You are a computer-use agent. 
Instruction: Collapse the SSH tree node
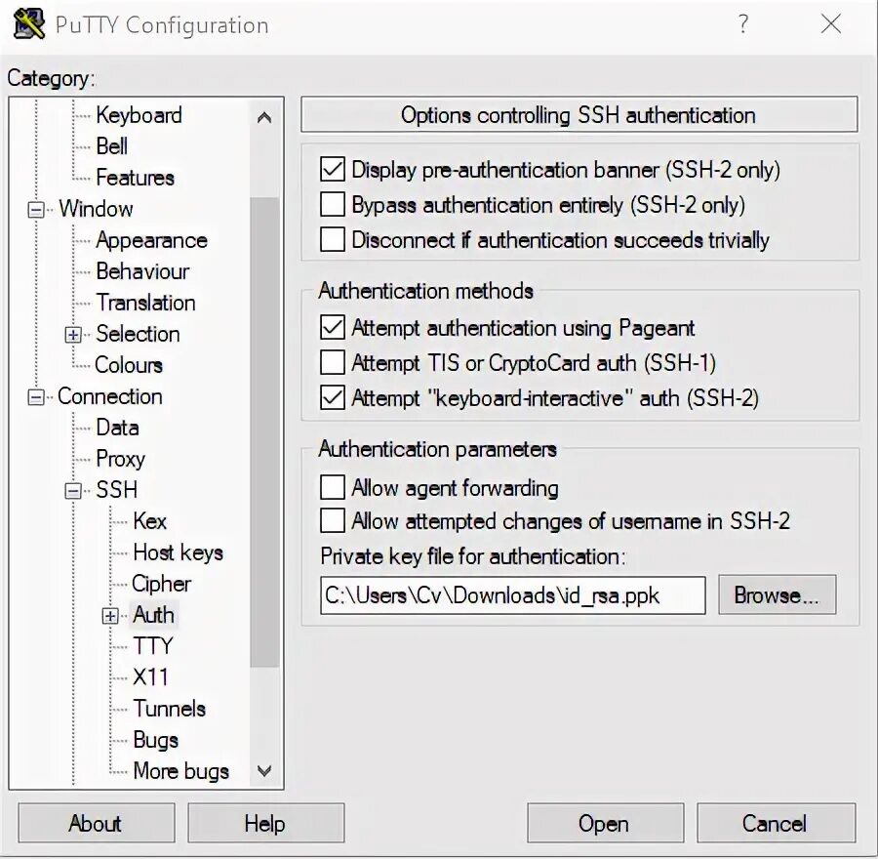(73, 491)
